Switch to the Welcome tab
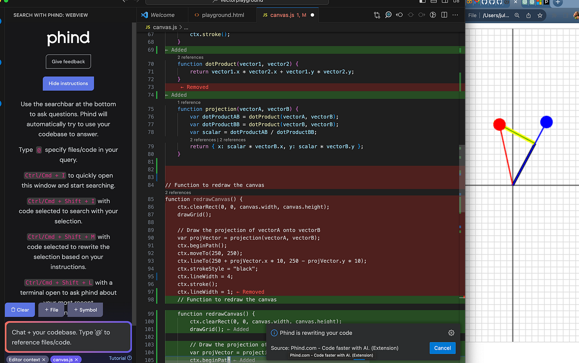 [162, 14]
